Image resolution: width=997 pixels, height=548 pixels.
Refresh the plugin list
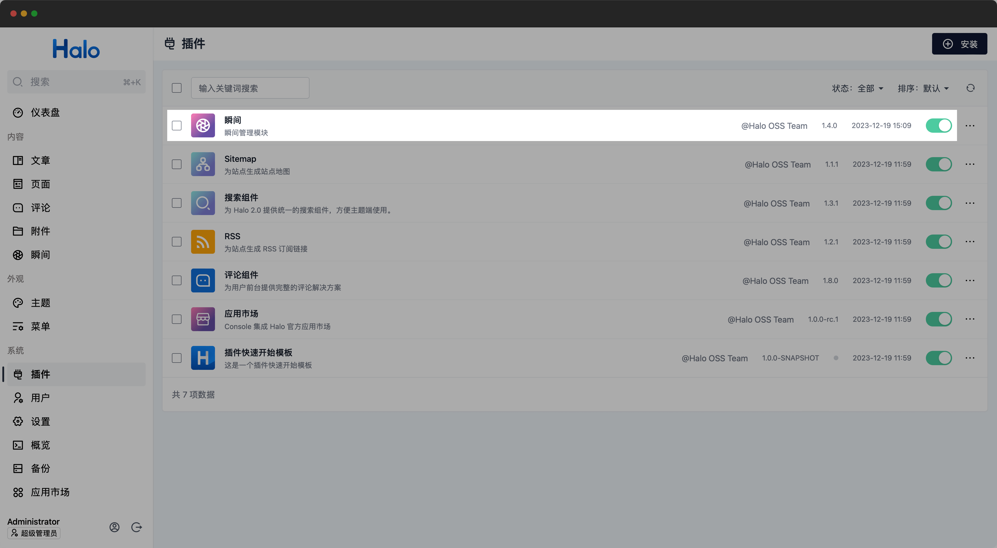coord(970,88)
